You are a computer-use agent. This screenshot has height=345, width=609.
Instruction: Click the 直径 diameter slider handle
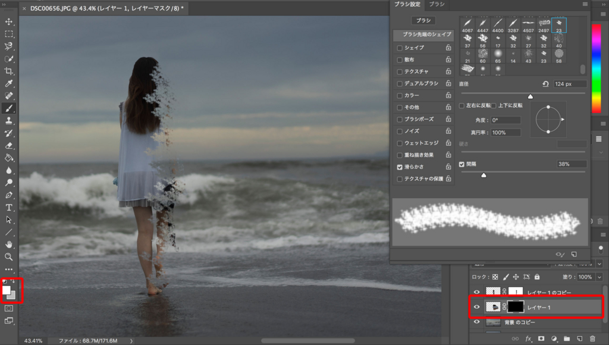point(530,96)
